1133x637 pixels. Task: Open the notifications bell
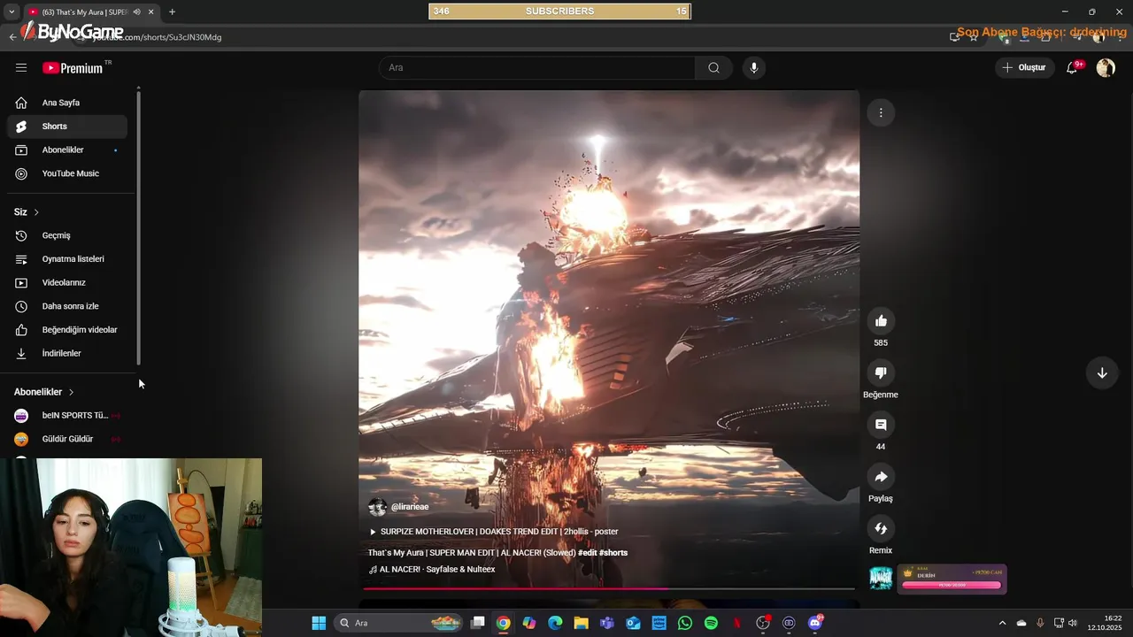click(1072, 67)
